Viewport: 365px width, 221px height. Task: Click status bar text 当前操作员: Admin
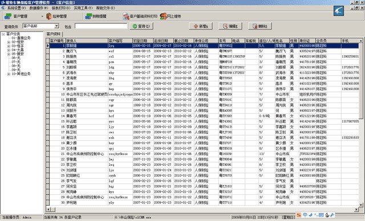coord(17,217)
